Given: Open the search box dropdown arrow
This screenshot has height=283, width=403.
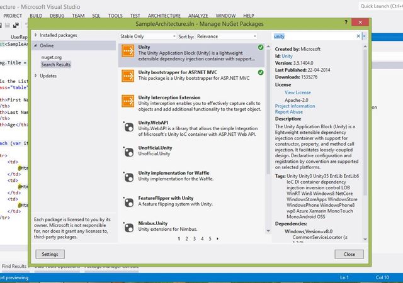Looking at the screenshot, I should [x=364, y=36].
